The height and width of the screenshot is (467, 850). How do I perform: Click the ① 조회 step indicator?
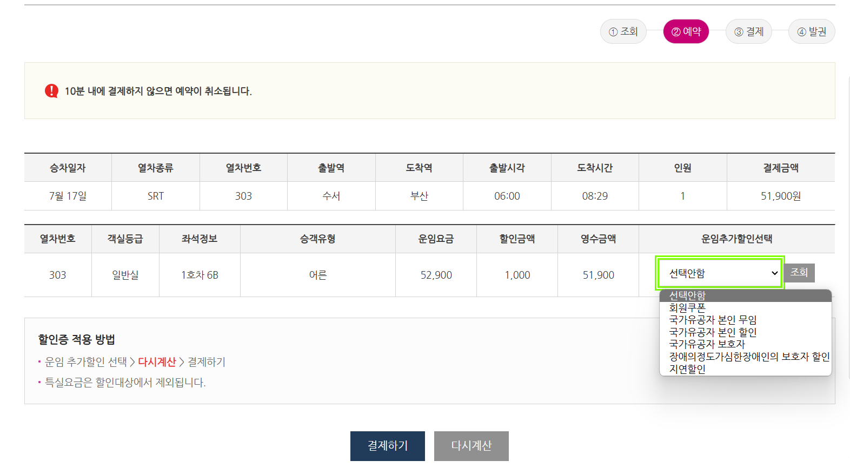click(623, 31)
